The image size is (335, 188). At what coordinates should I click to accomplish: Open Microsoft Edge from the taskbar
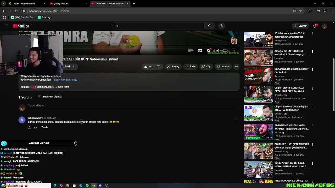click(55, 185)
